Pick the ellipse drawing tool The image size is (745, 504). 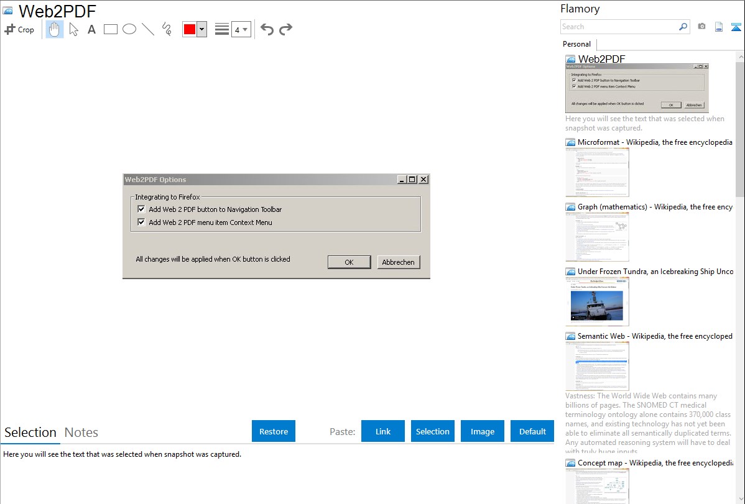(x=129, y=29)
